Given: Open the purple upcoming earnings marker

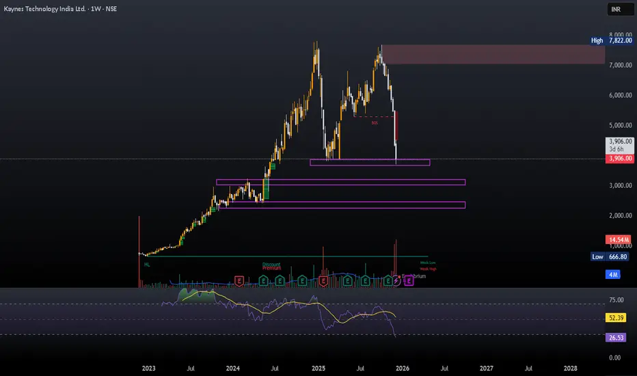Looking at the screenshot, I should point(409,281).
